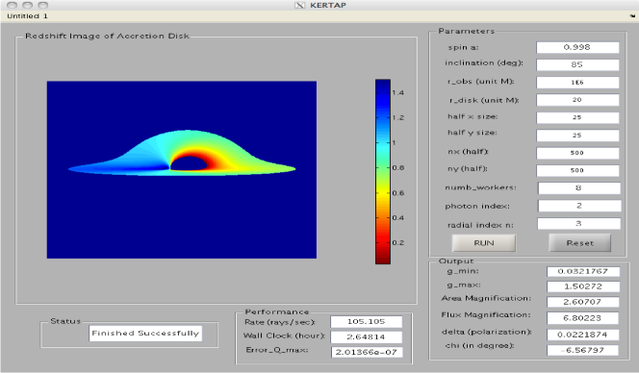Viewport: 639px width, 373px height.
Task: Click the inclination (deg) field
Action: 577,64
